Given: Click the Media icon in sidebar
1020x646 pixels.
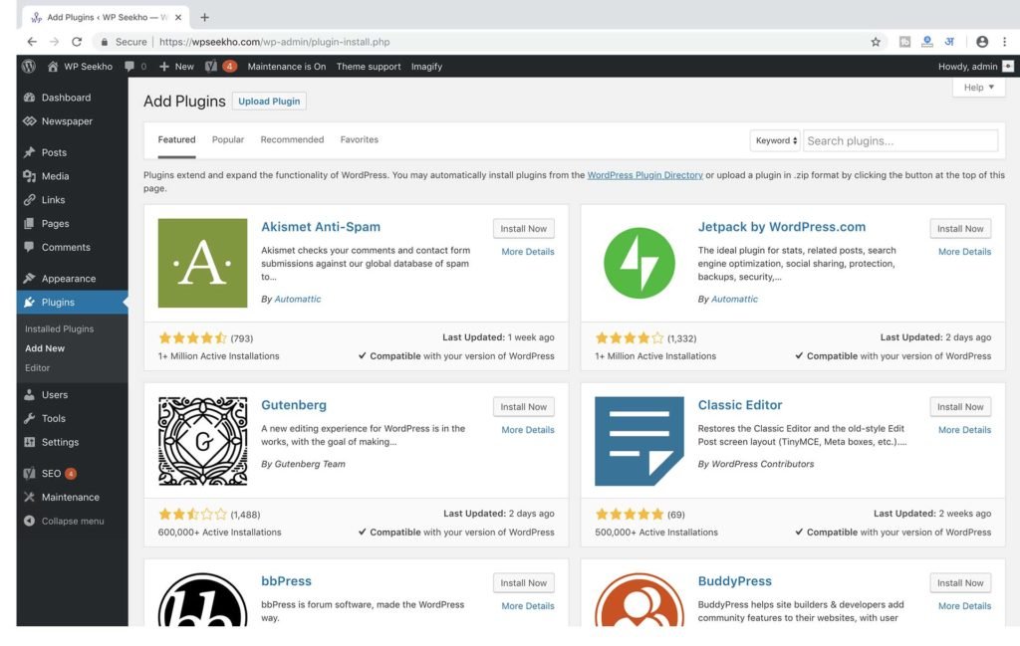Looking at the screenshot, I should (x=29, y=176).
